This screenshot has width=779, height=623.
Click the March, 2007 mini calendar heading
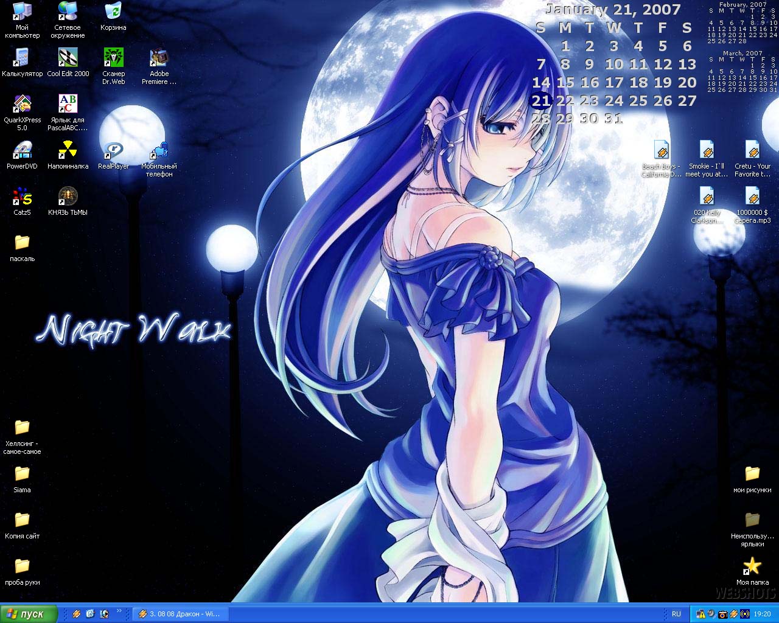point(742,54)
